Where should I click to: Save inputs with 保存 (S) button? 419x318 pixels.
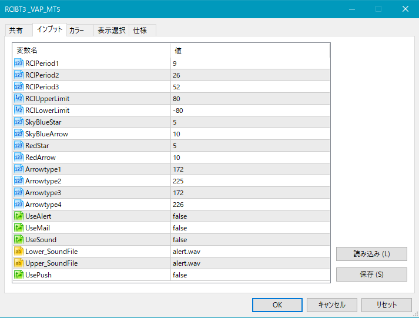coord(371,275)
